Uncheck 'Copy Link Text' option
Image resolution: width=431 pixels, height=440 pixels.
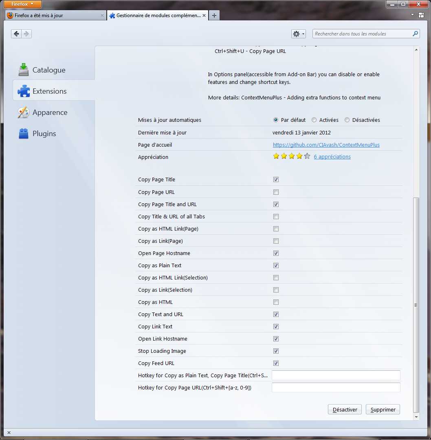click(x=276, y=327)
